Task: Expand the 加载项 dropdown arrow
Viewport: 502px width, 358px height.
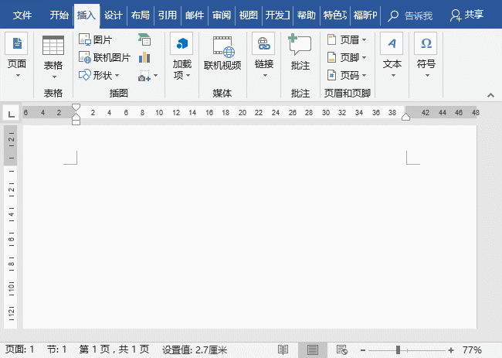Action: 188,76
